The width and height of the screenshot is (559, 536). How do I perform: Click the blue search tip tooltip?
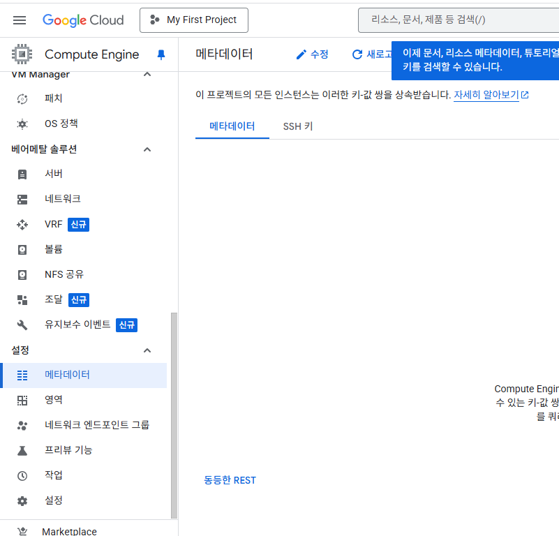tap(475, 60)
